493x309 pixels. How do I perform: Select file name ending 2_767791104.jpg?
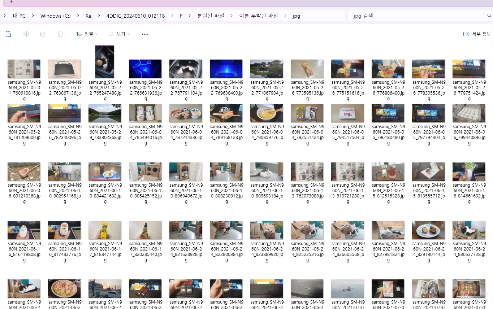tap(186, 90)
